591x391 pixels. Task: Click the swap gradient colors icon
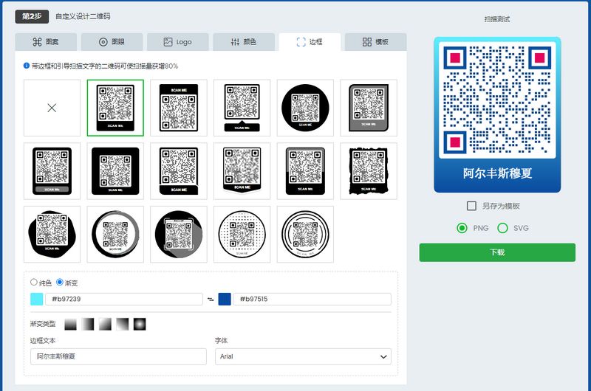click(x=211, y=299)
